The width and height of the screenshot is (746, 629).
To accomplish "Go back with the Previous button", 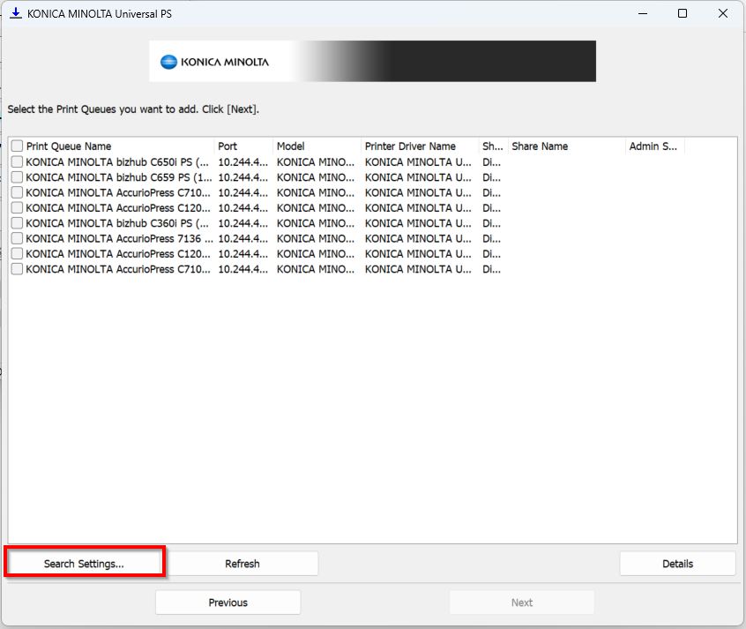I will [228, 602].
